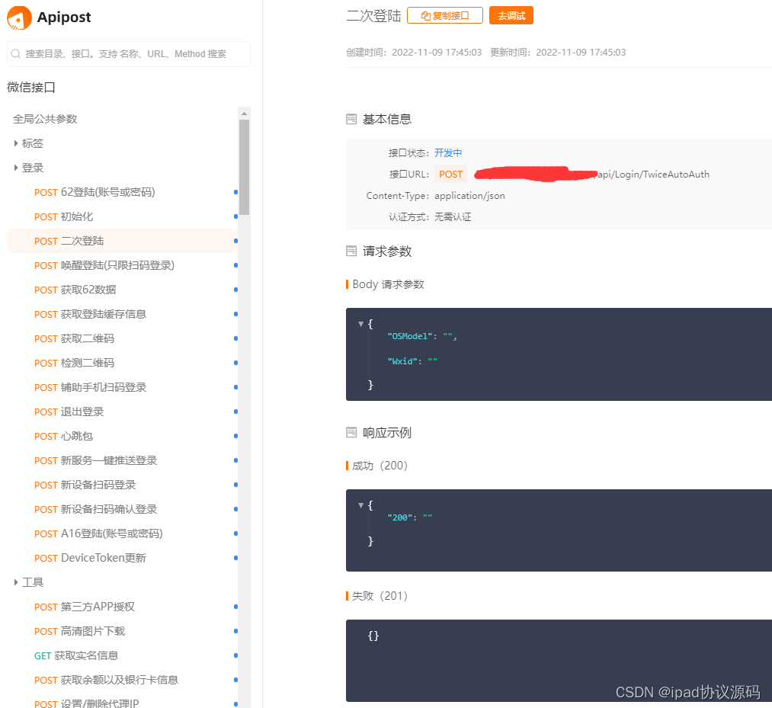Open POST 获取余额以及银行卡信息 interface

122,680
